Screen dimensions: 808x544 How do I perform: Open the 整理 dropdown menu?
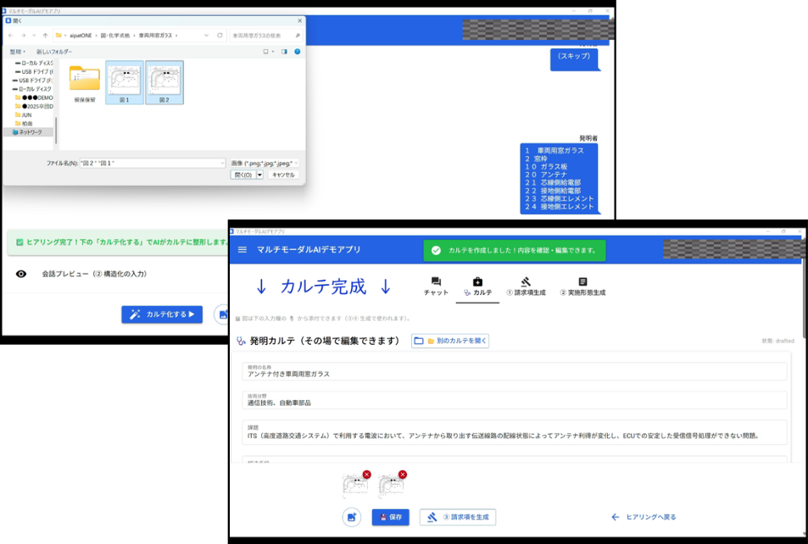18,52
